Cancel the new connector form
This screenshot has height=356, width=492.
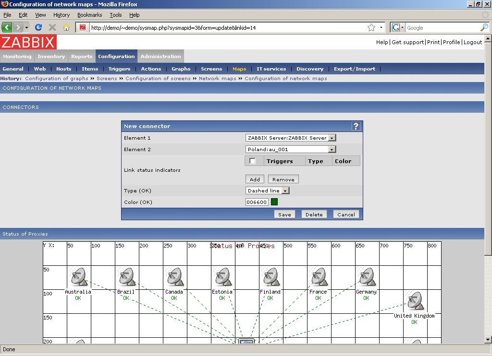coord(346,214)
